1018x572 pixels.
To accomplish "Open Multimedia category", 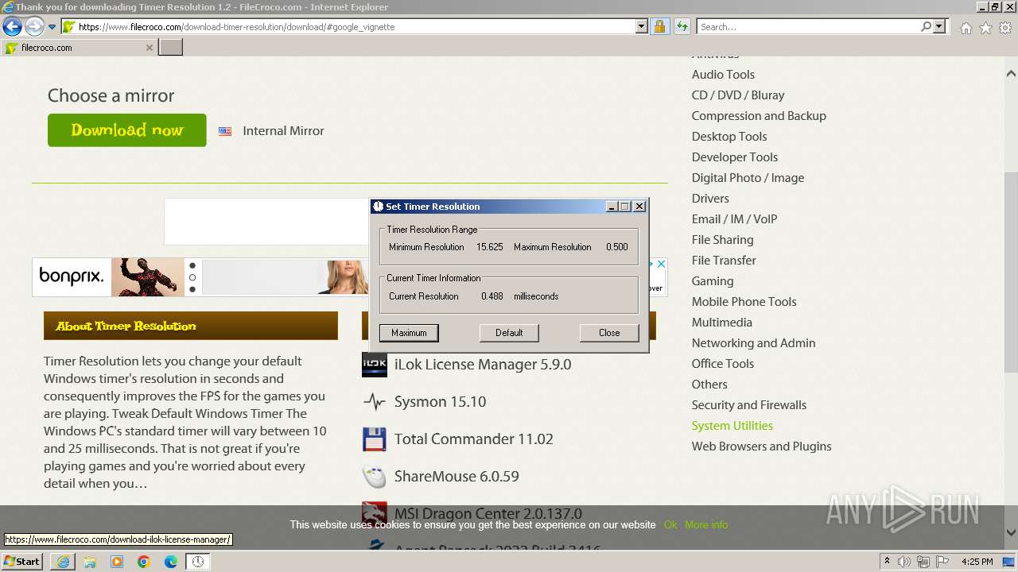I will click(x=721, y=323).
